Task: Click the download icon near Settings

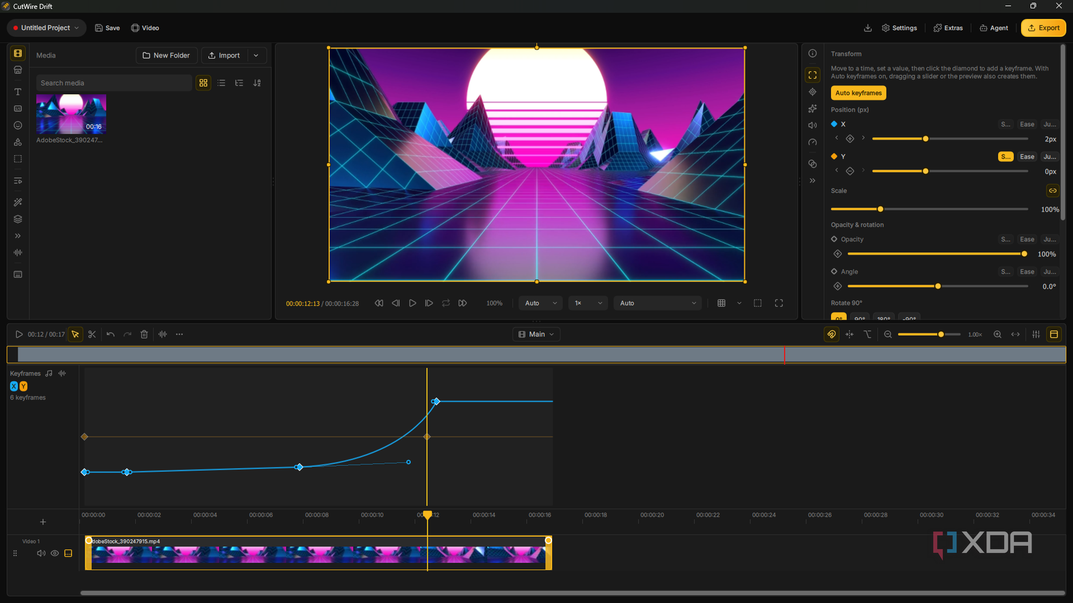Action: pos(868,28)
